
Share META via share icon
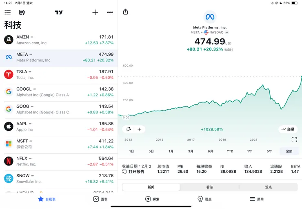coord(125,12)
